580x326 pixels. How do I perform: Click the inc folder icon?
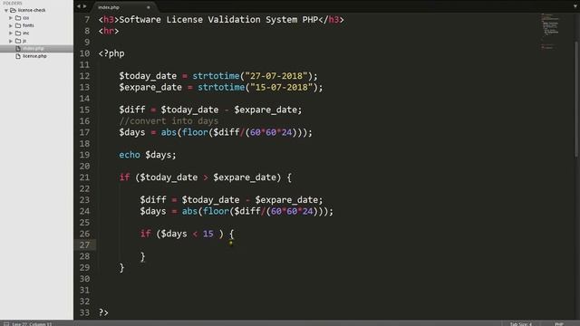(18, 34)
